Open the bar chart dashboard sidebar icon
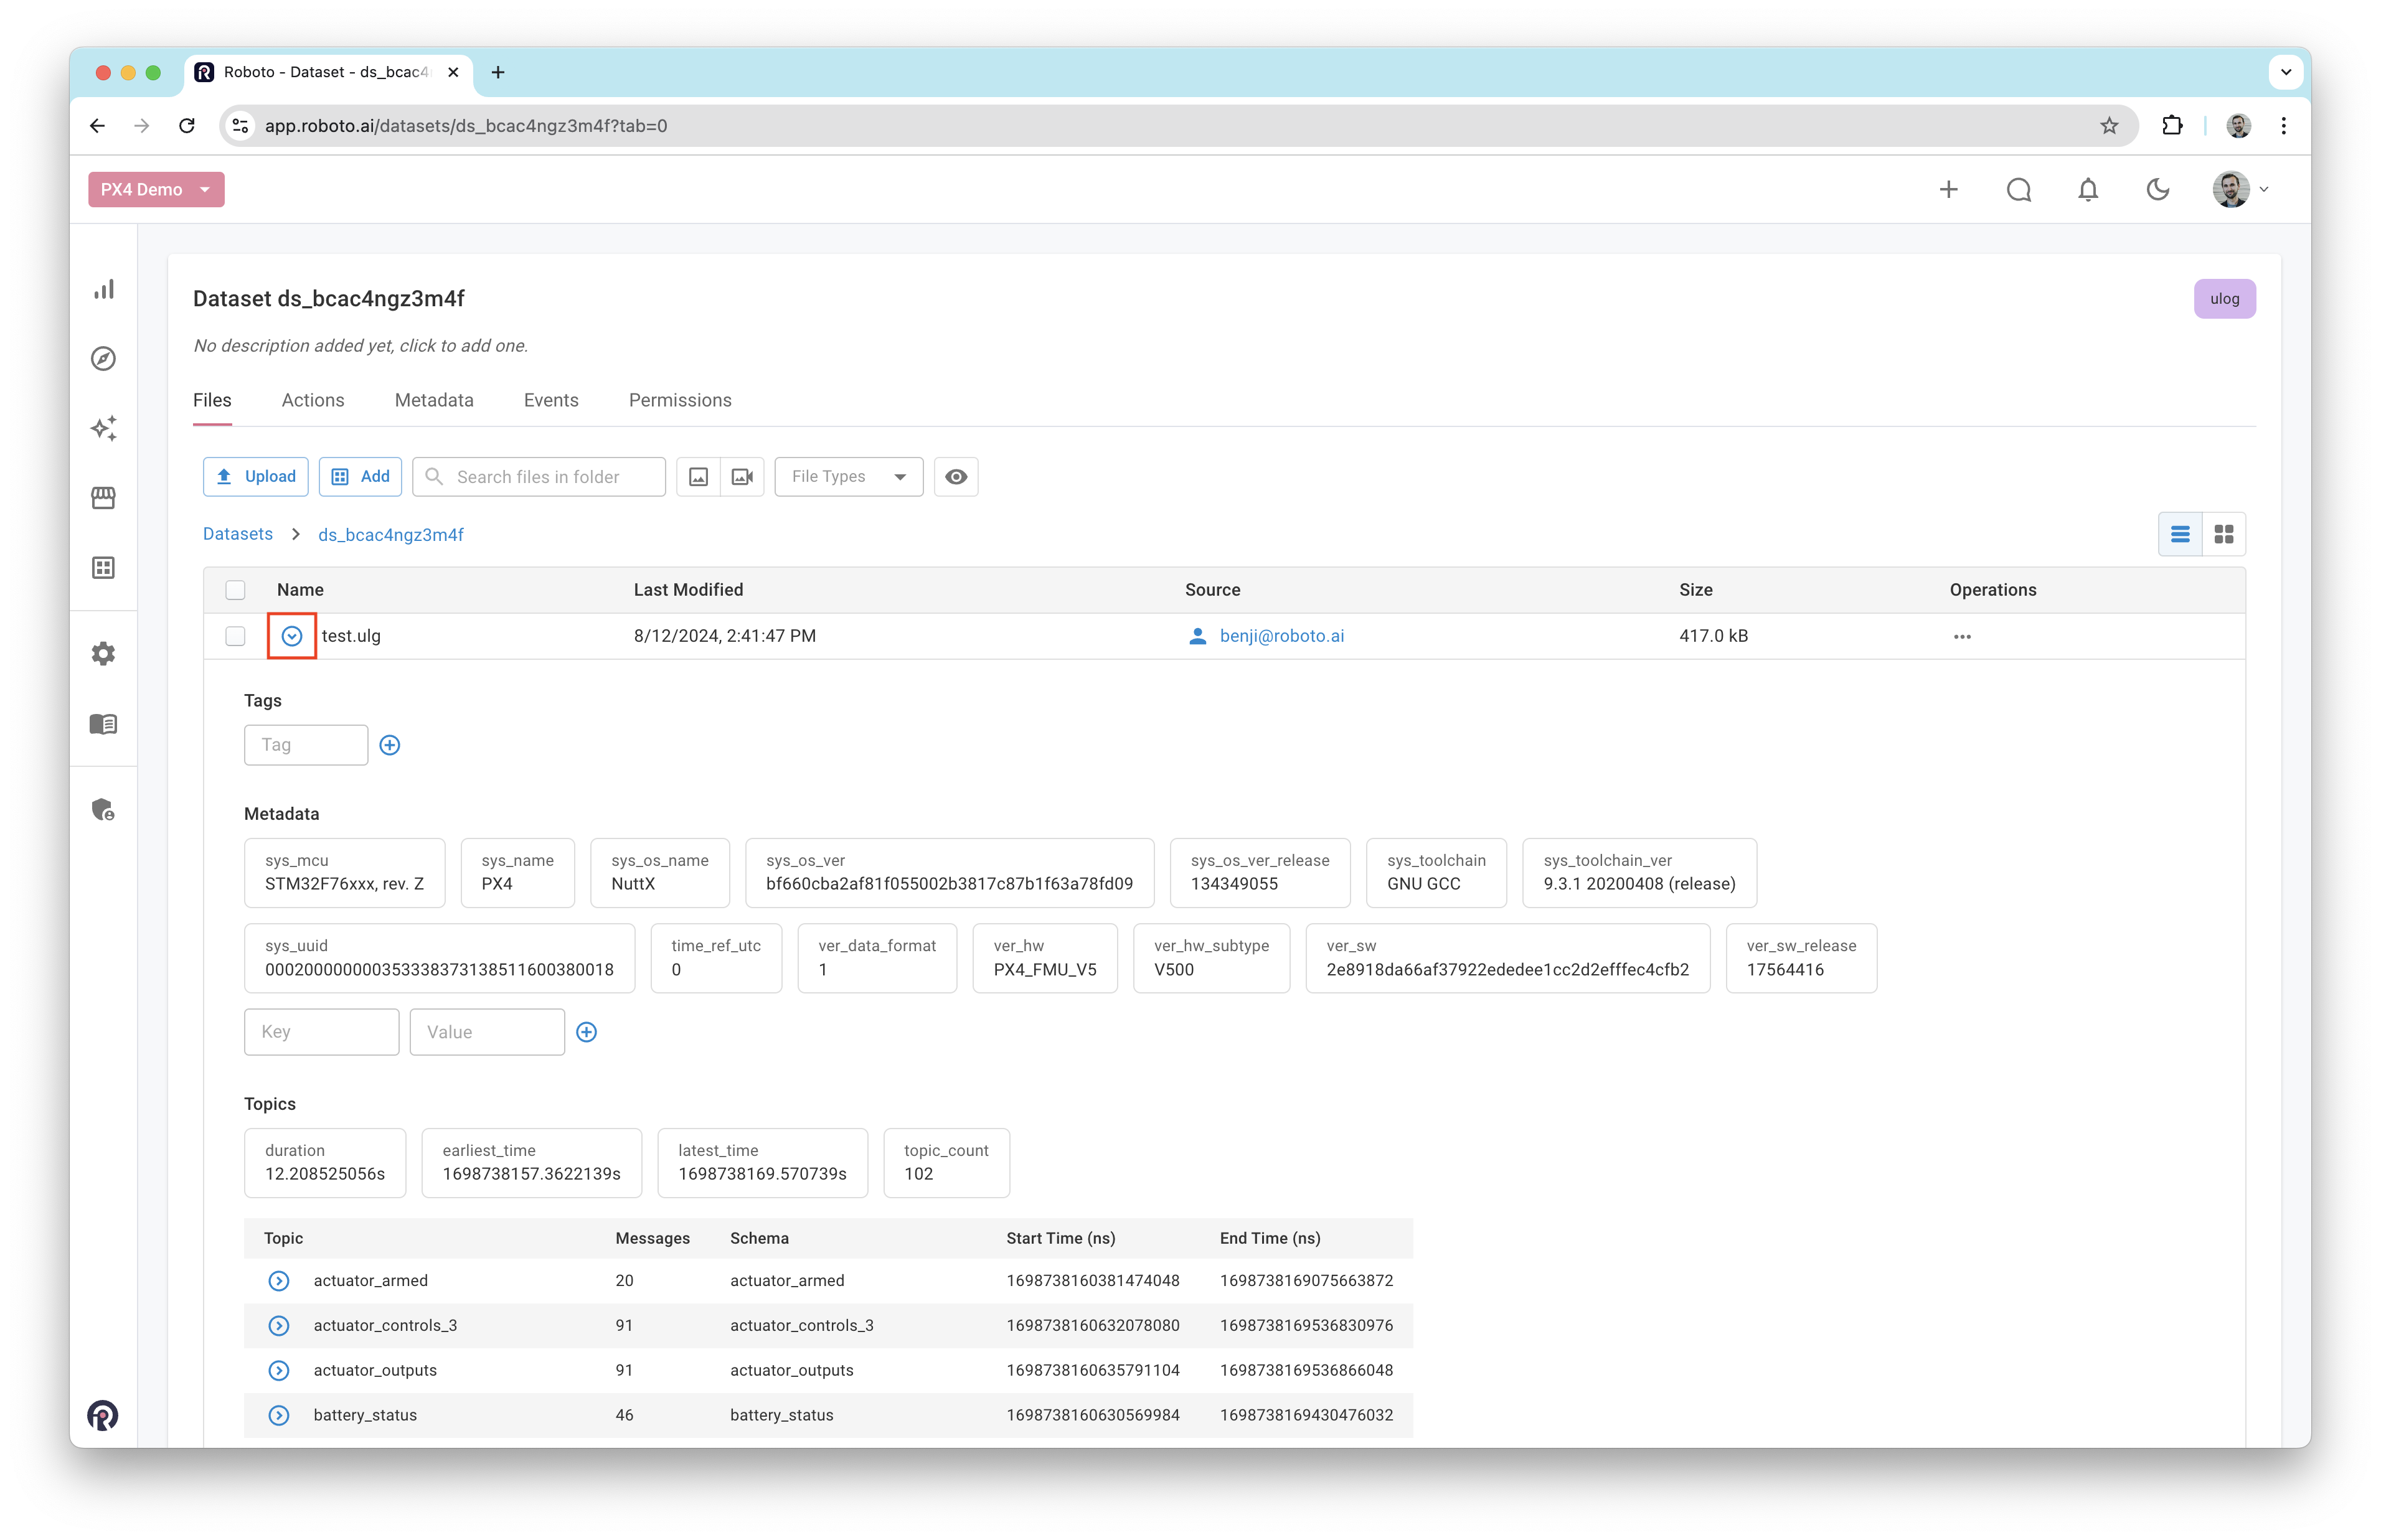 [104, 289]
